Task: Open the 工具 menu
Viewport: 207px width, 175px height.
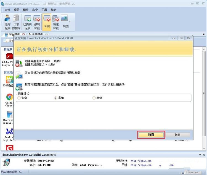Action: tap(44, 10)
